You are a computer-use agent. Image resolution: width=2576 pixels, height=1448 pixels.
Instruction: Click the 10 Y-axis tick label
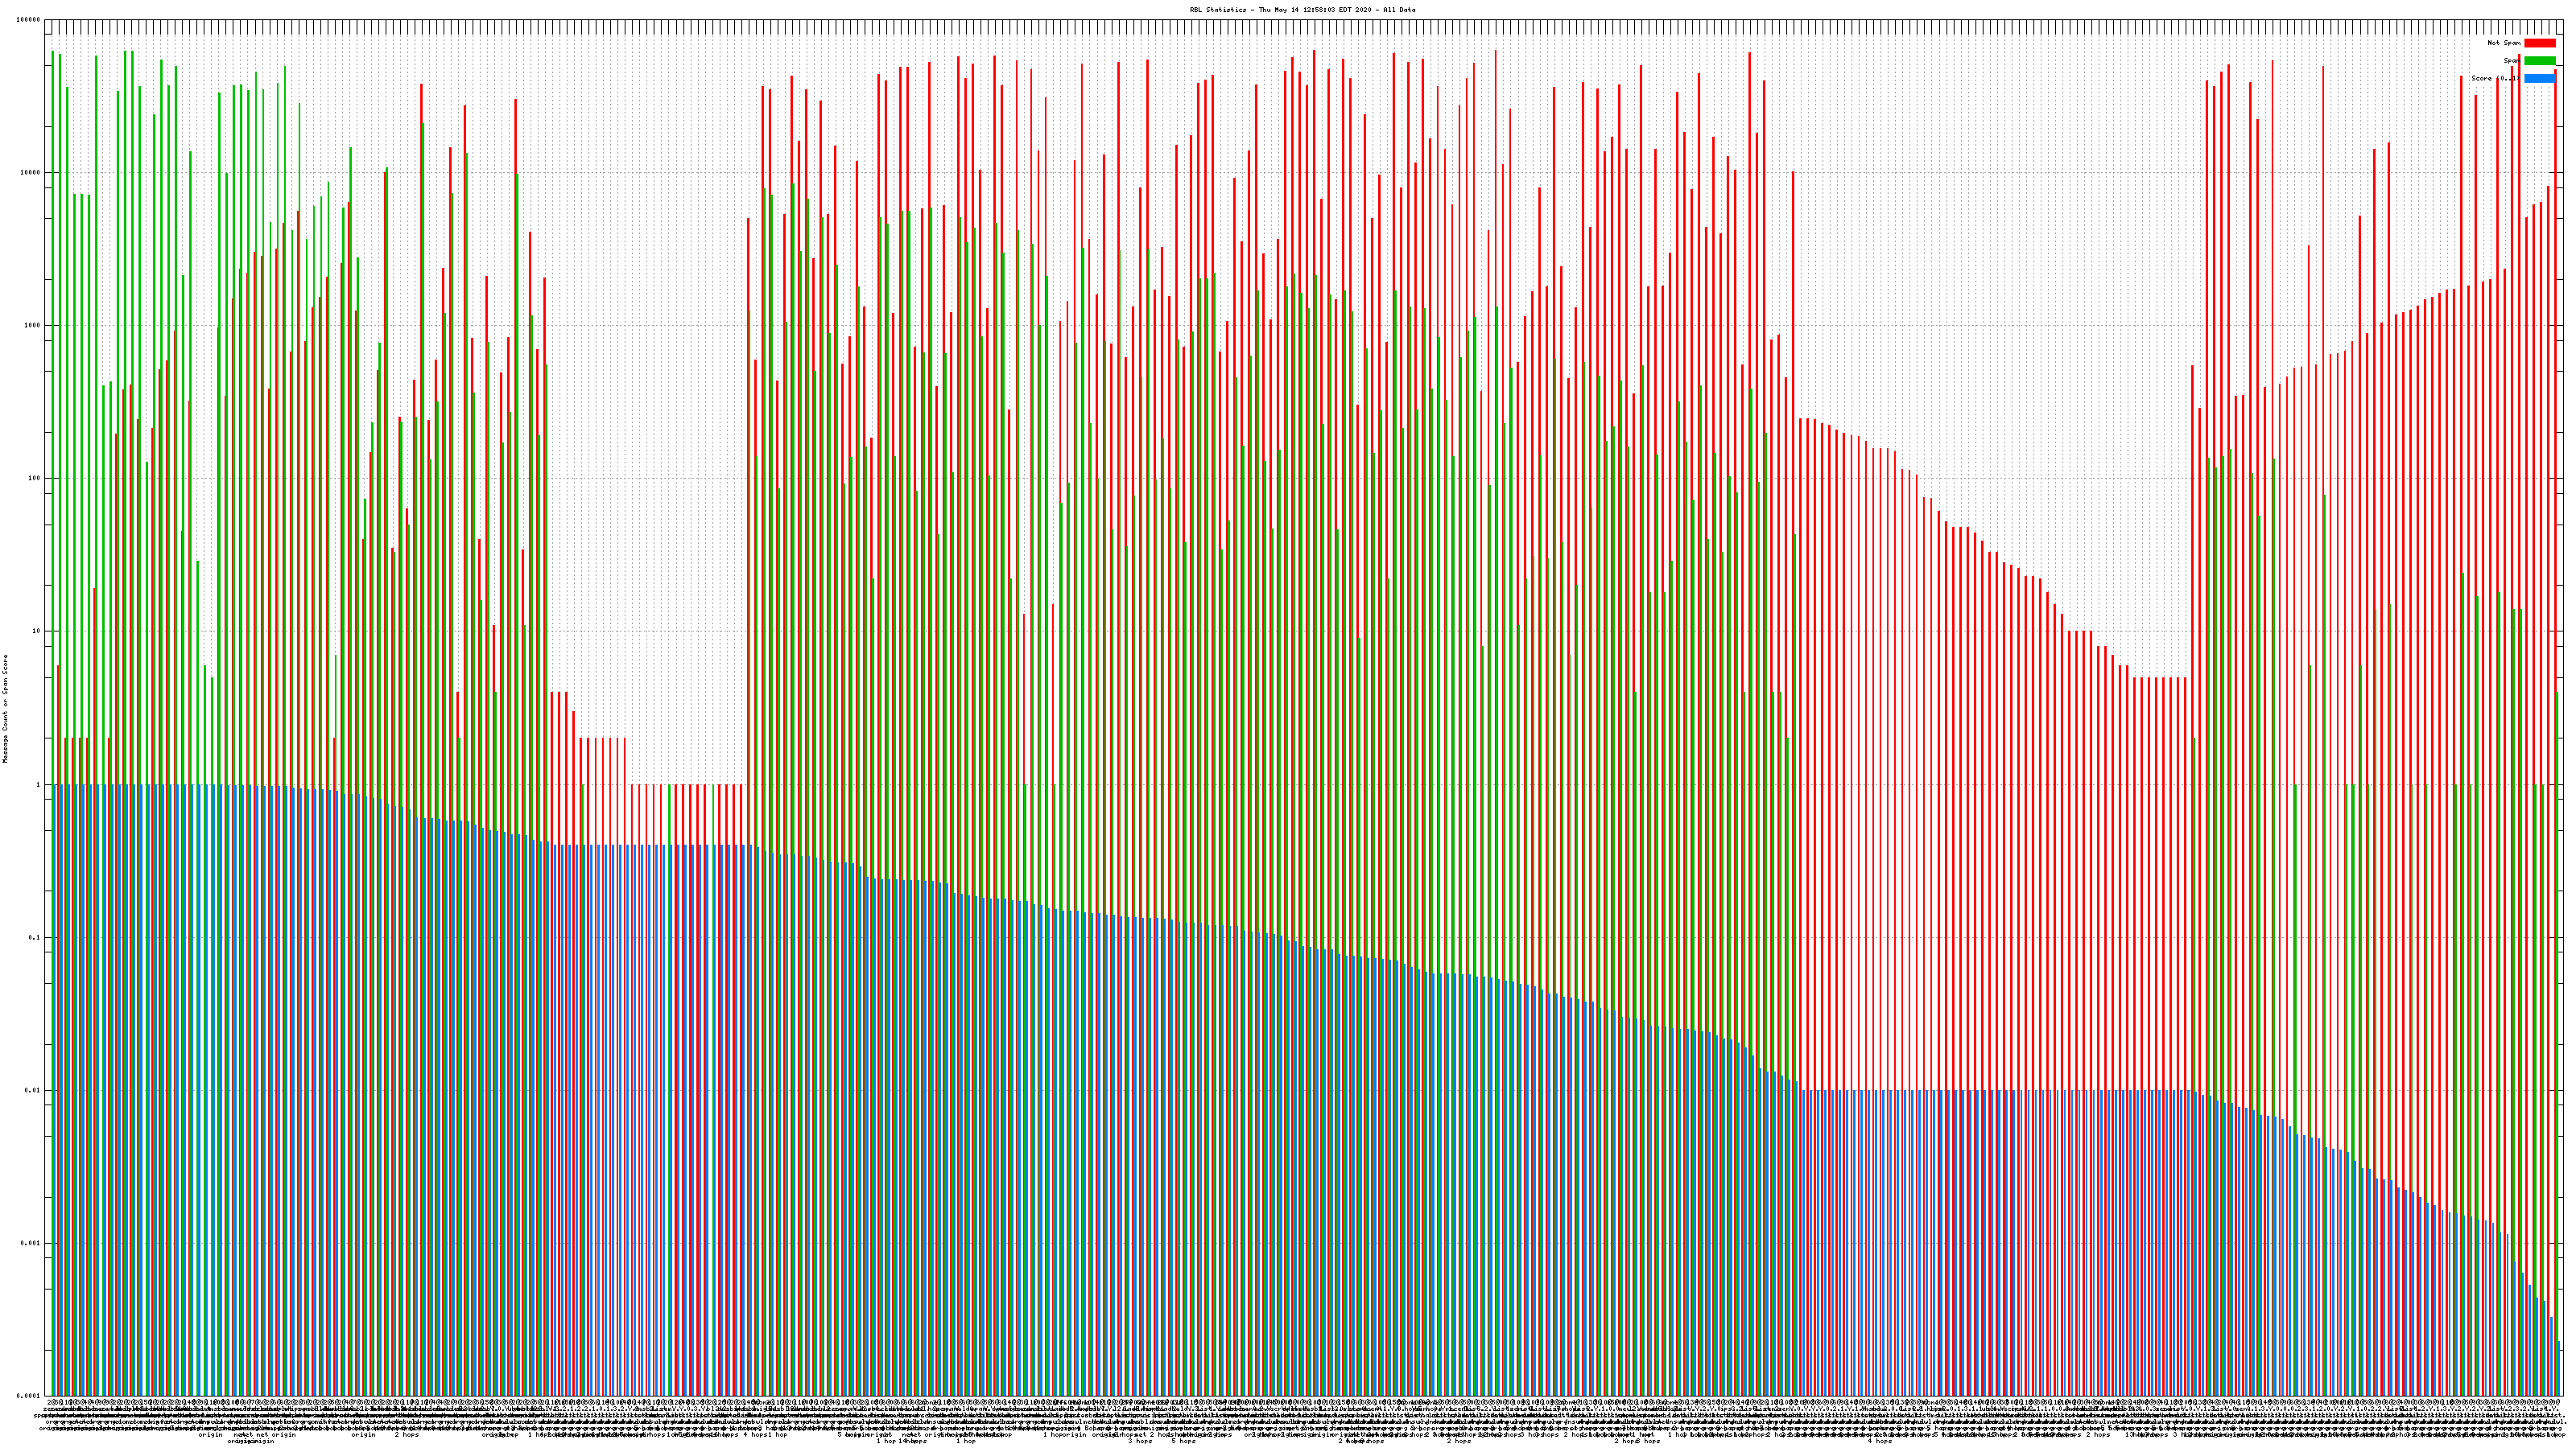(x=36, y=631)
